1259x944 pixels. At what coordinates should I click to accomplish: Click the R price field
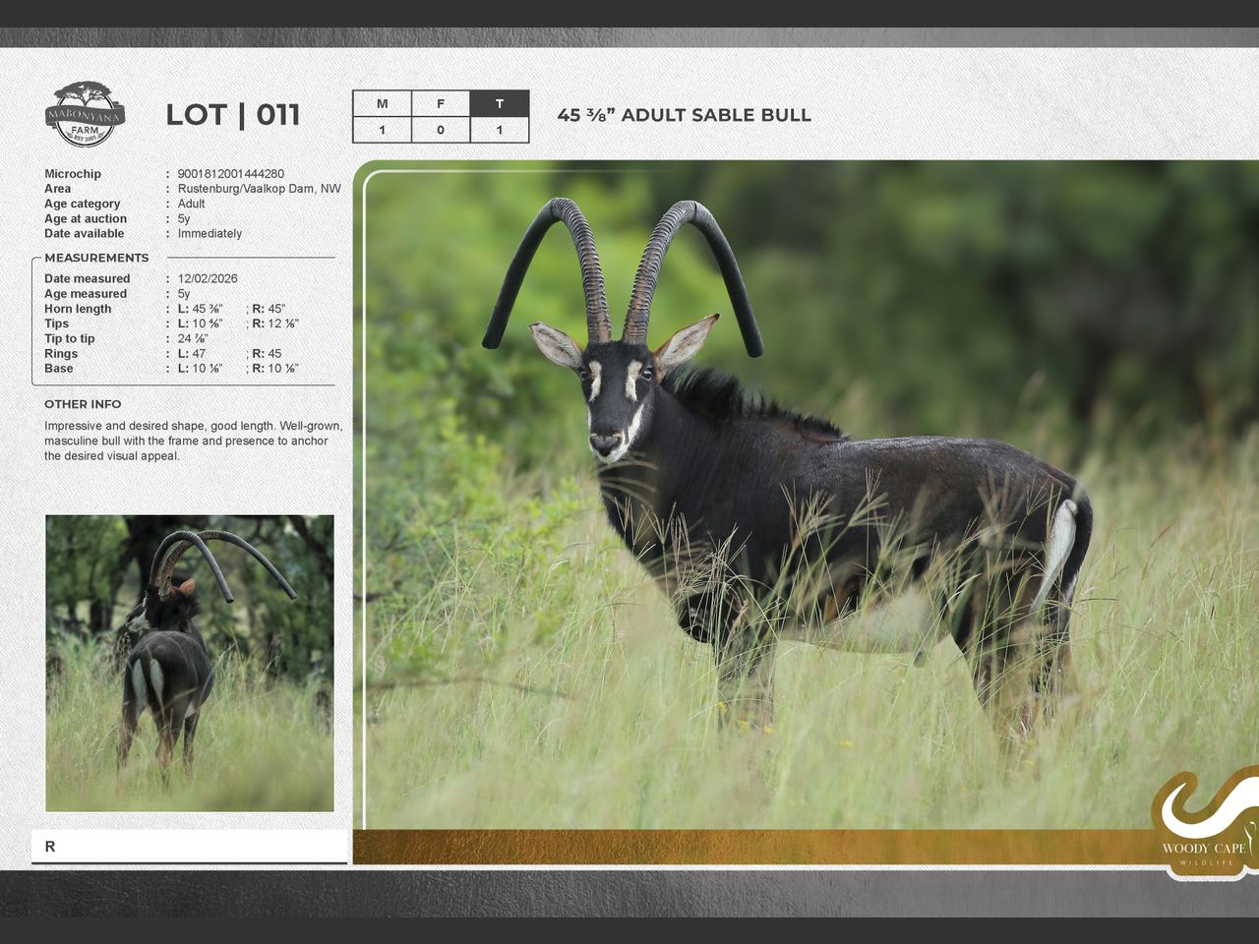(x=189, y=847)
